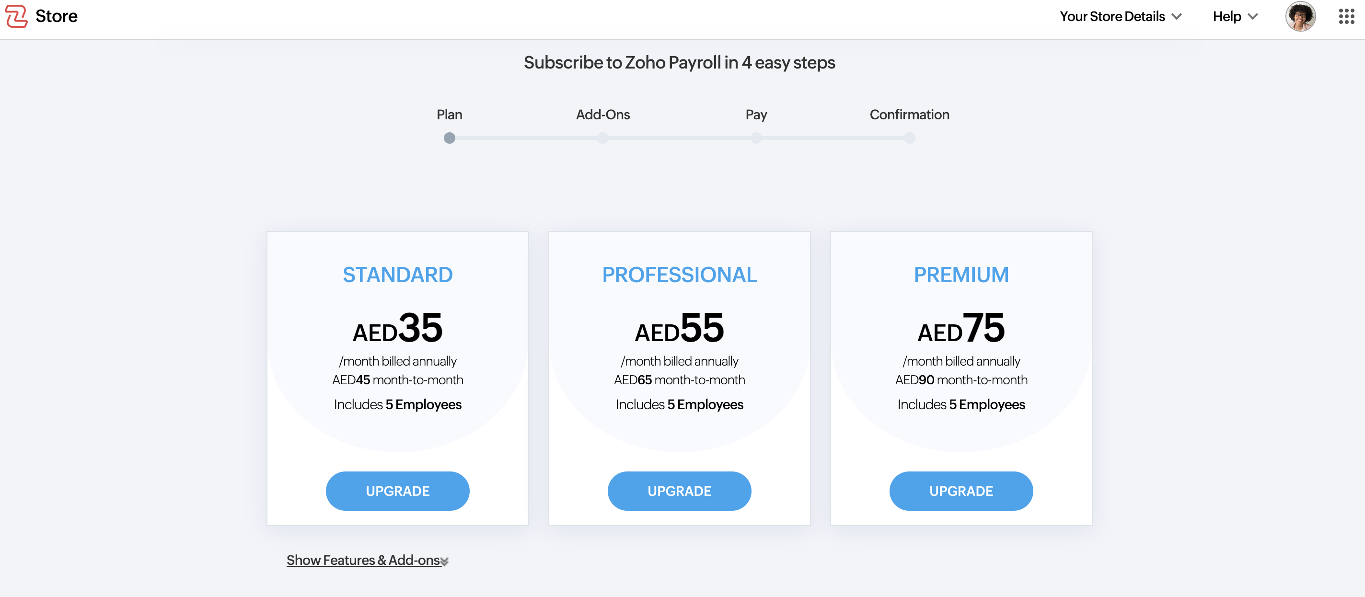Click the progress bar between Plan and Add-Ons
The image size is (1365, 597).
tap(526, 138)
